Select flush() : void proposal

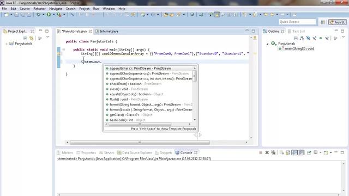[x=148, y=99]
